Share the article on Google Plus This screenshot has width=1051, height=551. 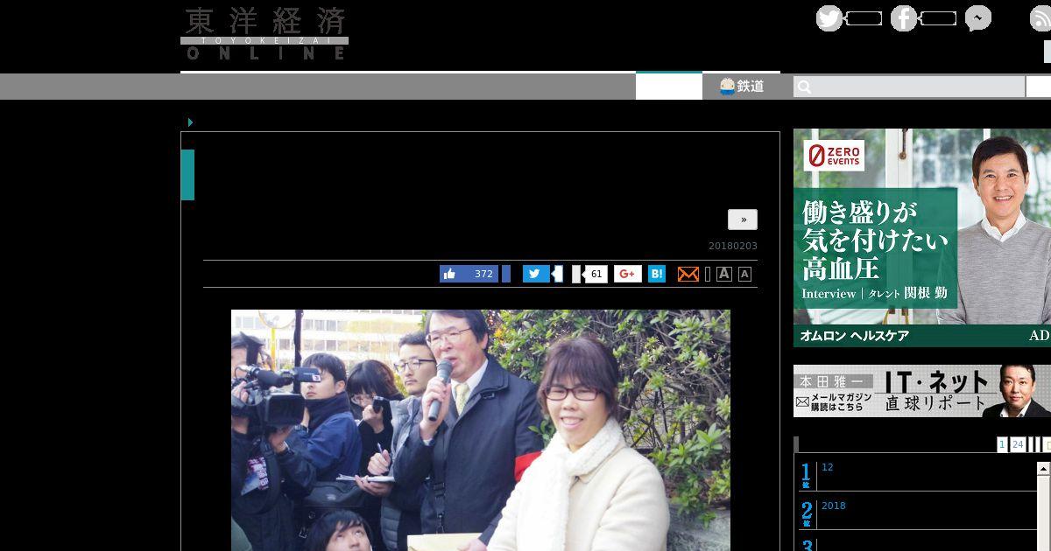click(627, 274)
